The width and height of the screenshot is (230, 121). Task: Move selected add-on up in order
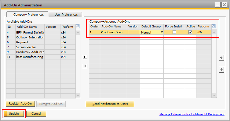tap(221, 58)
